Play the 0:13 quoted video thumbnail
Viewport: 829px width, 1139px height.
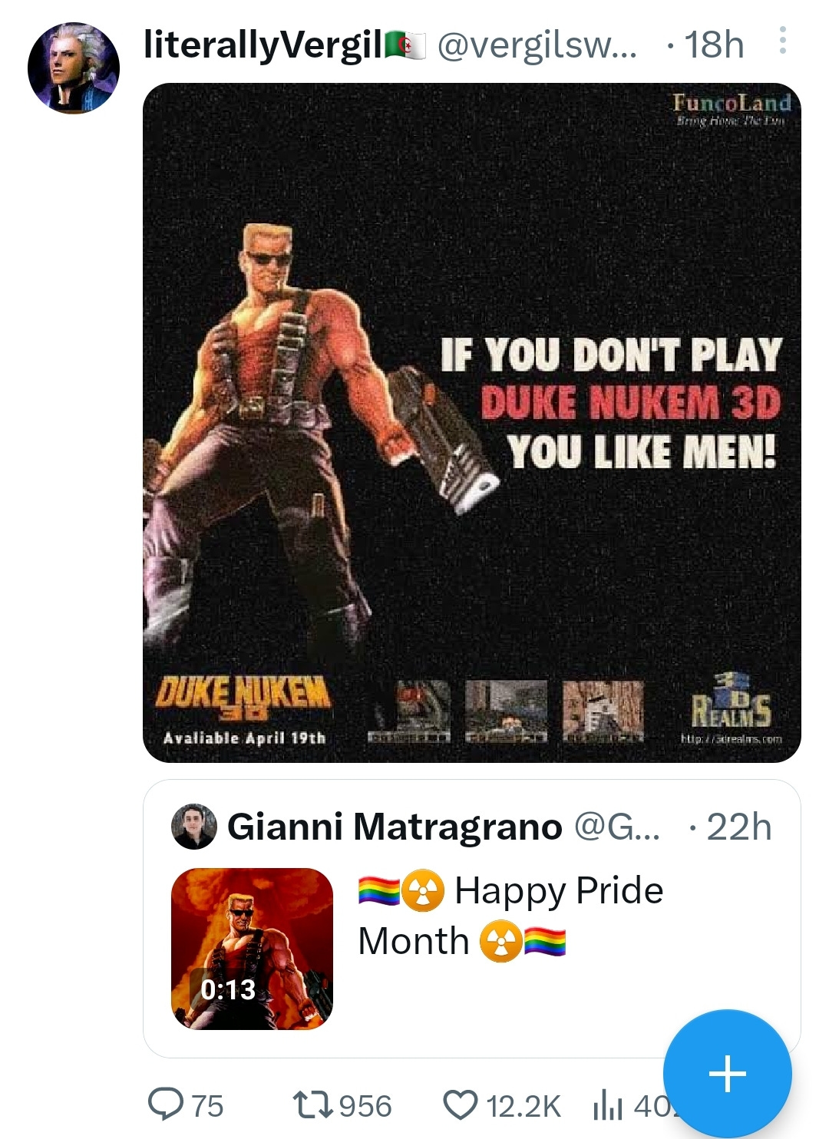252,949
